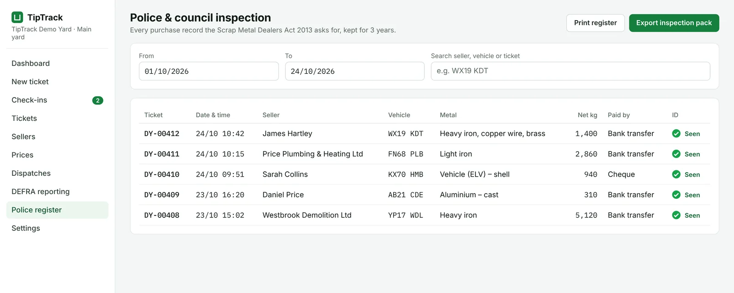Click net weight 1,400
734x293 pixels.
click(x=586, y=134)
